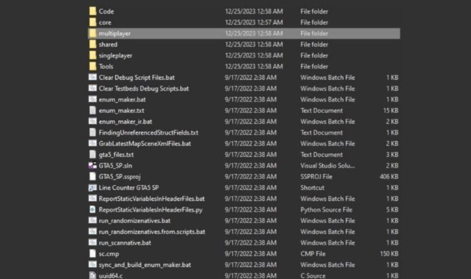
Task: Click the Tools folder icon
Action: pyautogui.click(x=93, y=67)
